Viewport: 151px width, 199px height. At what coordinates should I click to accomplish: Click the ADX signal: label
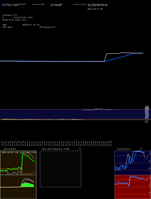click(7, 27)
